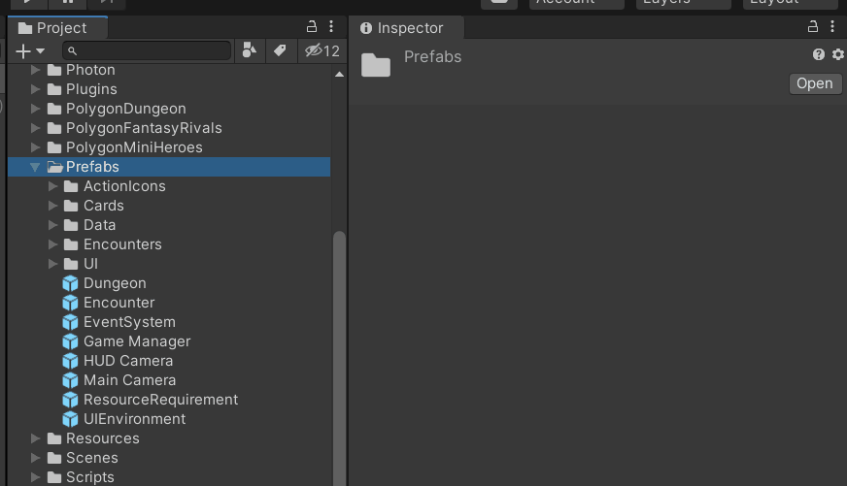Expand the Photon folder arrow
This screenshot has width=847, height=486.
(36, 70)
